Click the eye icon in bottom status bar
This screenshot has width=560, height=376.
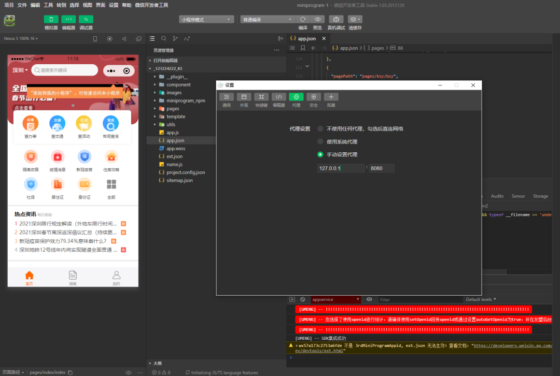point(129,372)
